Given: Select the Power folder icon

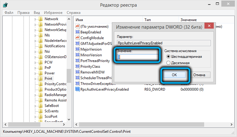Looking at the screenshot, I should point(40,73).
